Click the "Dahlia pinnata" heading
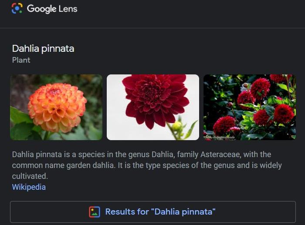 click(x=43, y=48)
